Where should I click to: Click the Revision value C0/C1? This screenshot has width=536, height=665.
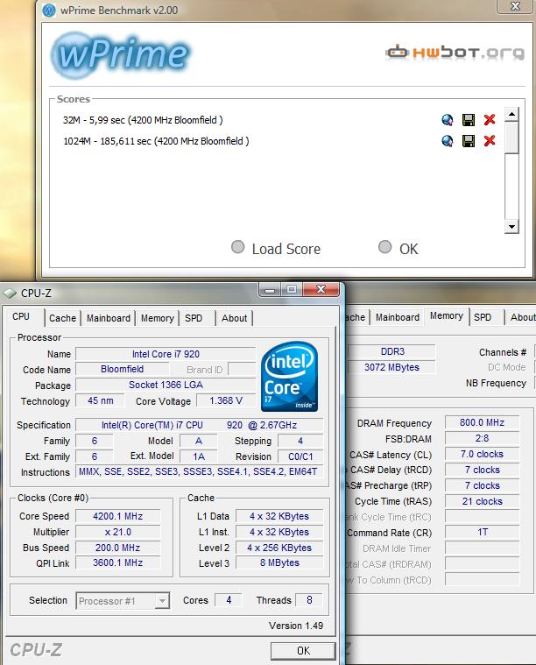(300, 456)
